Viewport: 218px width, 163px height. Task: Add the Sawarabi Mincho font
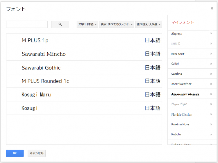click(84, 54)
